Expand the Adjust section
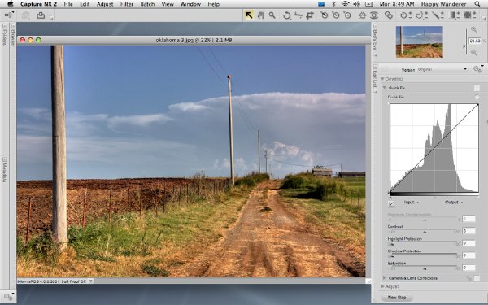The height and width of the screenshot is (305, 488). coord(382,286)
